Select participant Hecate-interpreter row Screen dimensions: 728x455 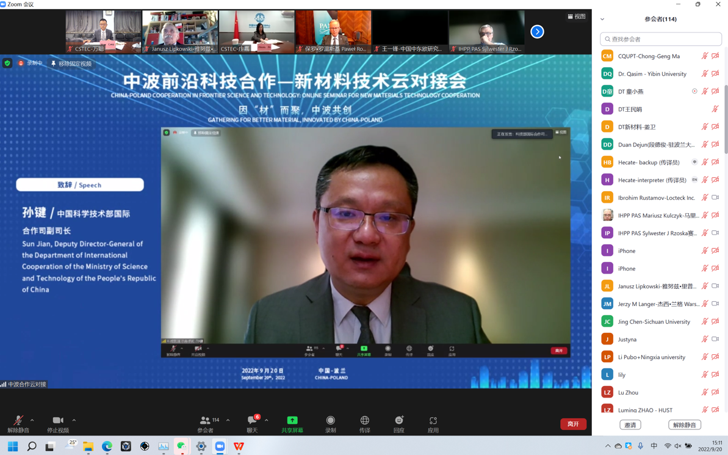pos(661,180)
